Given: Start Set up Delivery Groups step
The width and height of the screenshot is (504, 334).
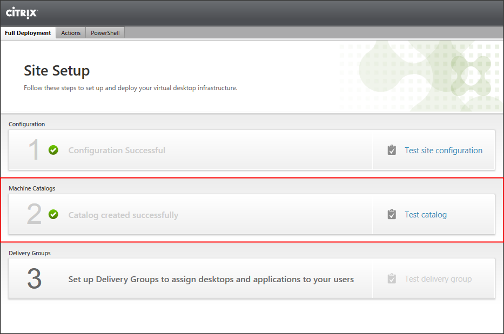Looking at the screenshot, I should pos(211,280).
